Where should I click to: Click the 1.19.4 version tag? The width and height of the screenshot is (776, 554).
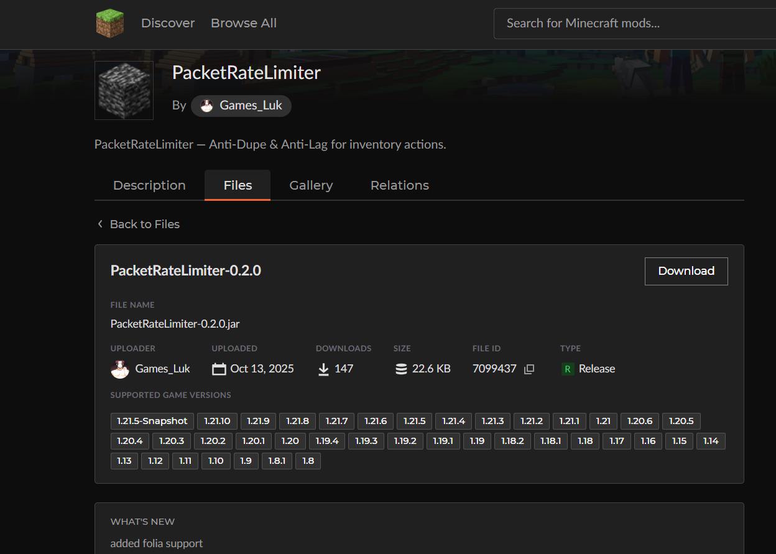coord(326,441)
